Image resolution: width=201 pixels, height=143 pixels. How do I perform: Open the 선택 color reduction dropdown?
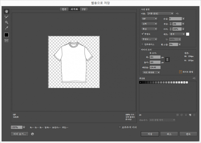coord(149,24)
